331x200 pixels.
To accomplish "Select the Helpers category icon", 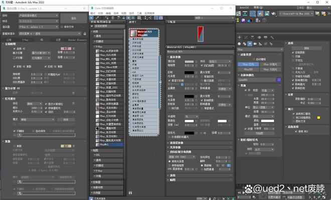I will pyautogui.click(x=260, y=44).
